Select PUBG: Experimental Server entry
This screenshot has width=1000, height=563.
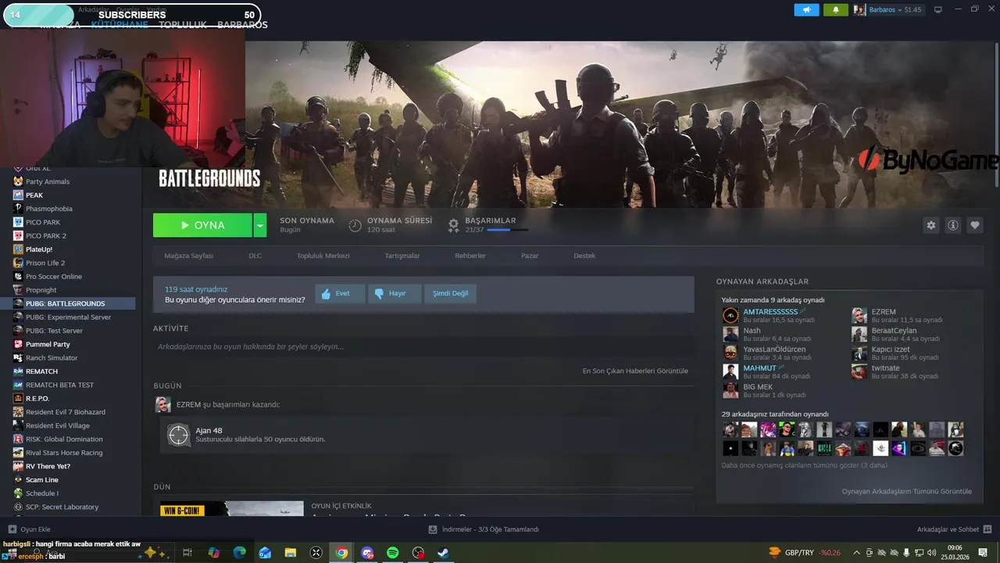[x=69, y=317]
